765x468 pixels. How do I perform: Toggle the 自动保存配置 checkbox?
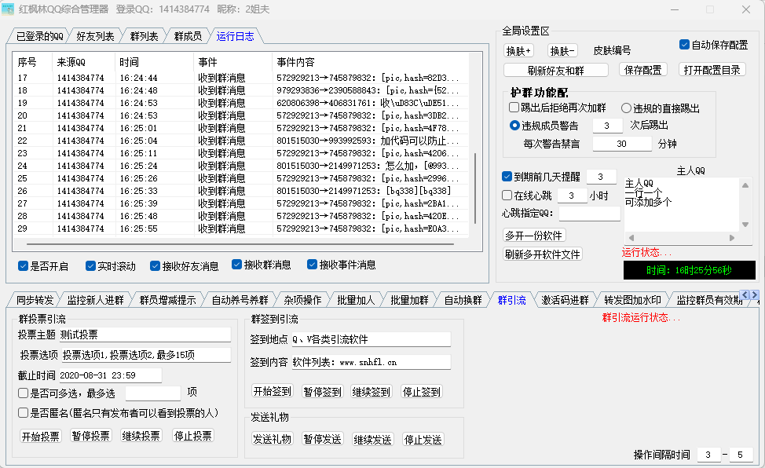684,45
